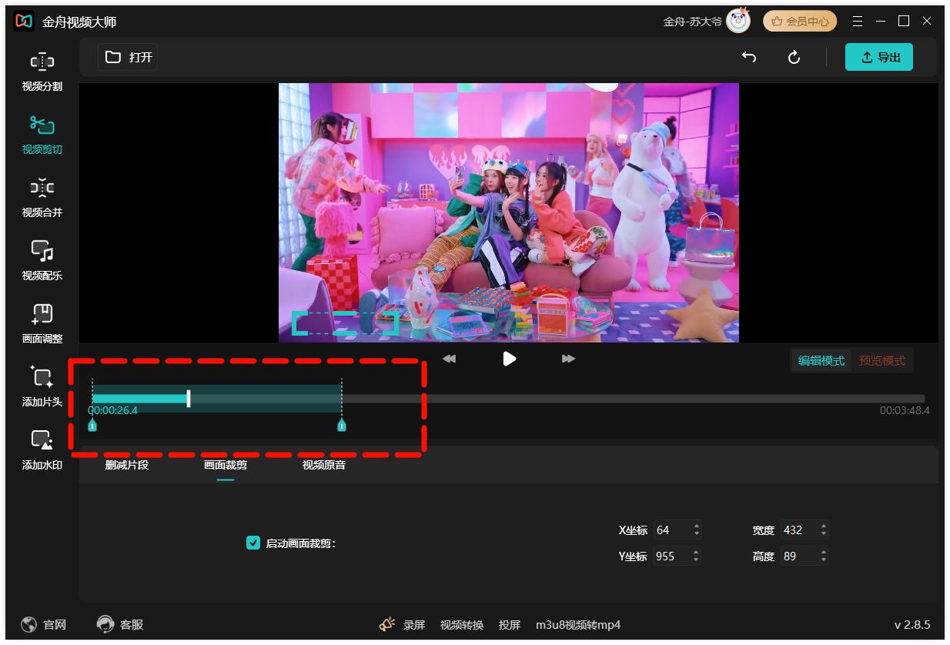The height and width of the screenshot is (645, 950).
Task: Increase the X坐标 value with up arrow
Action: tap(697, 526)
